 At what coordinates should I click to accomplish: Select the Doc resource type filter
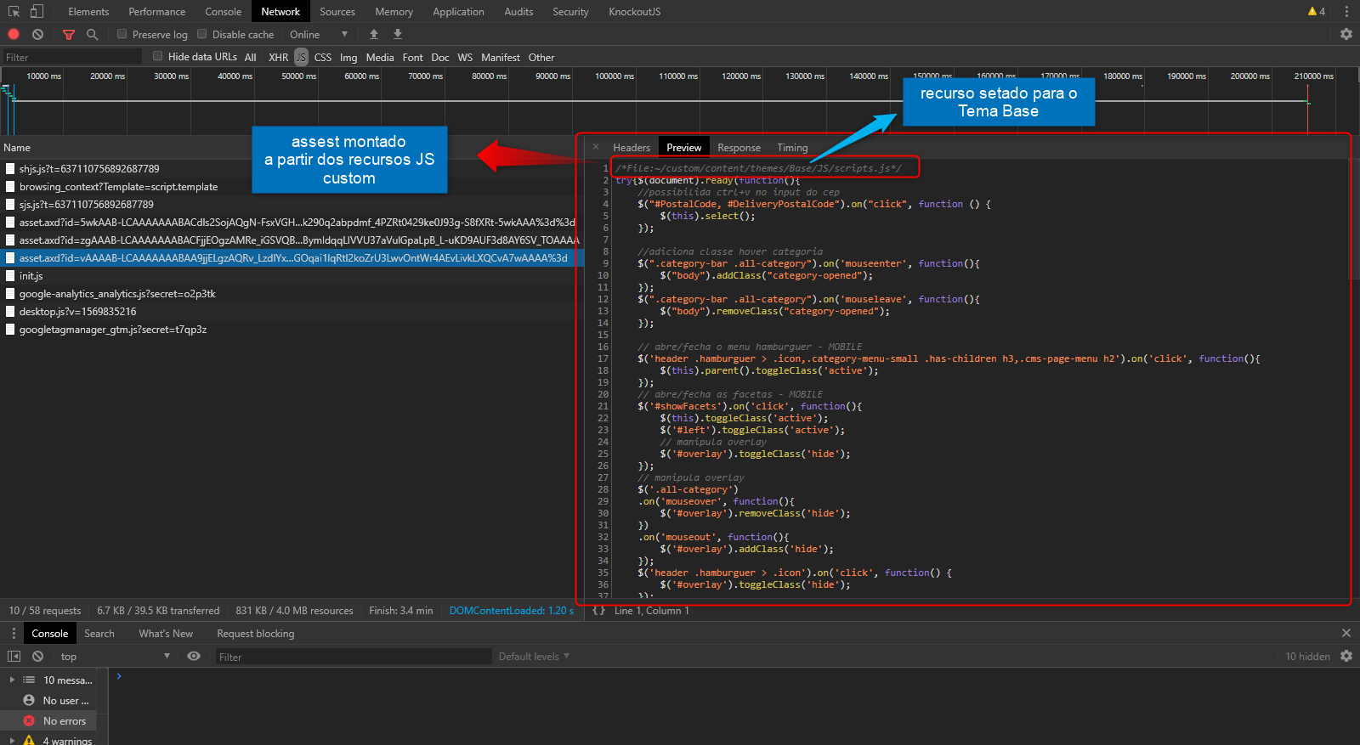coord(439,57)
